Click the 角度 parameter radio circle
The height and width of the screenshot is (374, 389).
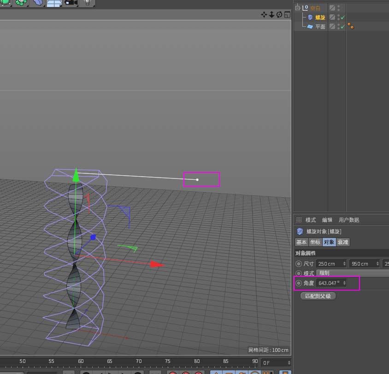299,283
